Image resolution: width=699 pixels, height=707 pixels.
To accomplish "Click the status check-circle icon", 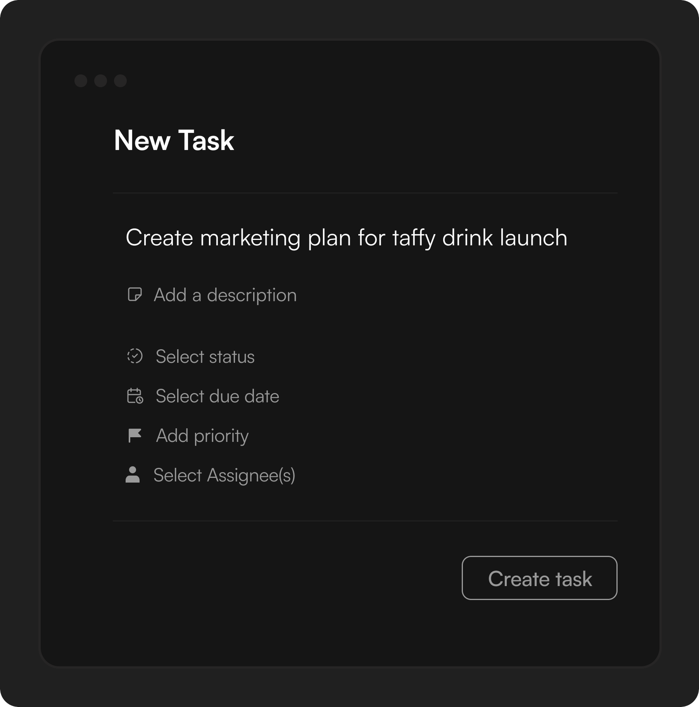I will 134,357.
